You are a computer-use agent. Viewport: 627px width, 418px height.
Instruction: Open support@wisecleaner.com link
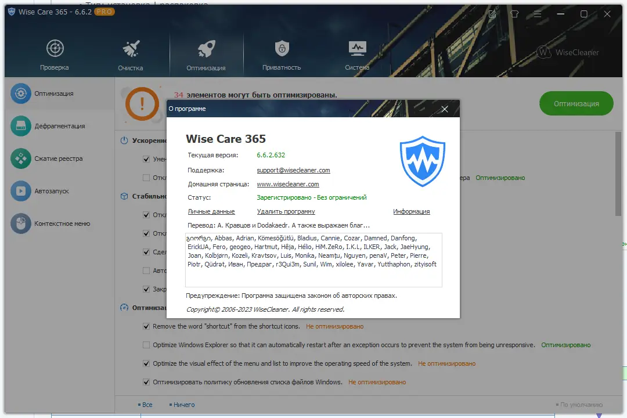[294, 170]
